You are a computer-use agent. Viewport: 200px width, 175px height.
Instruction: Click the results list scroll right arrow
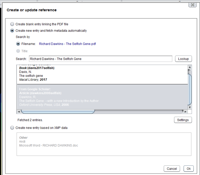point(185,112)
